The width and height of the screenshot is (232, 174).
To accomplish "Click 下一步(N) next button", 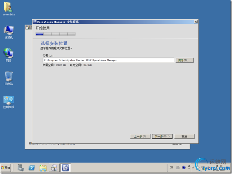I will coord(162,136).
